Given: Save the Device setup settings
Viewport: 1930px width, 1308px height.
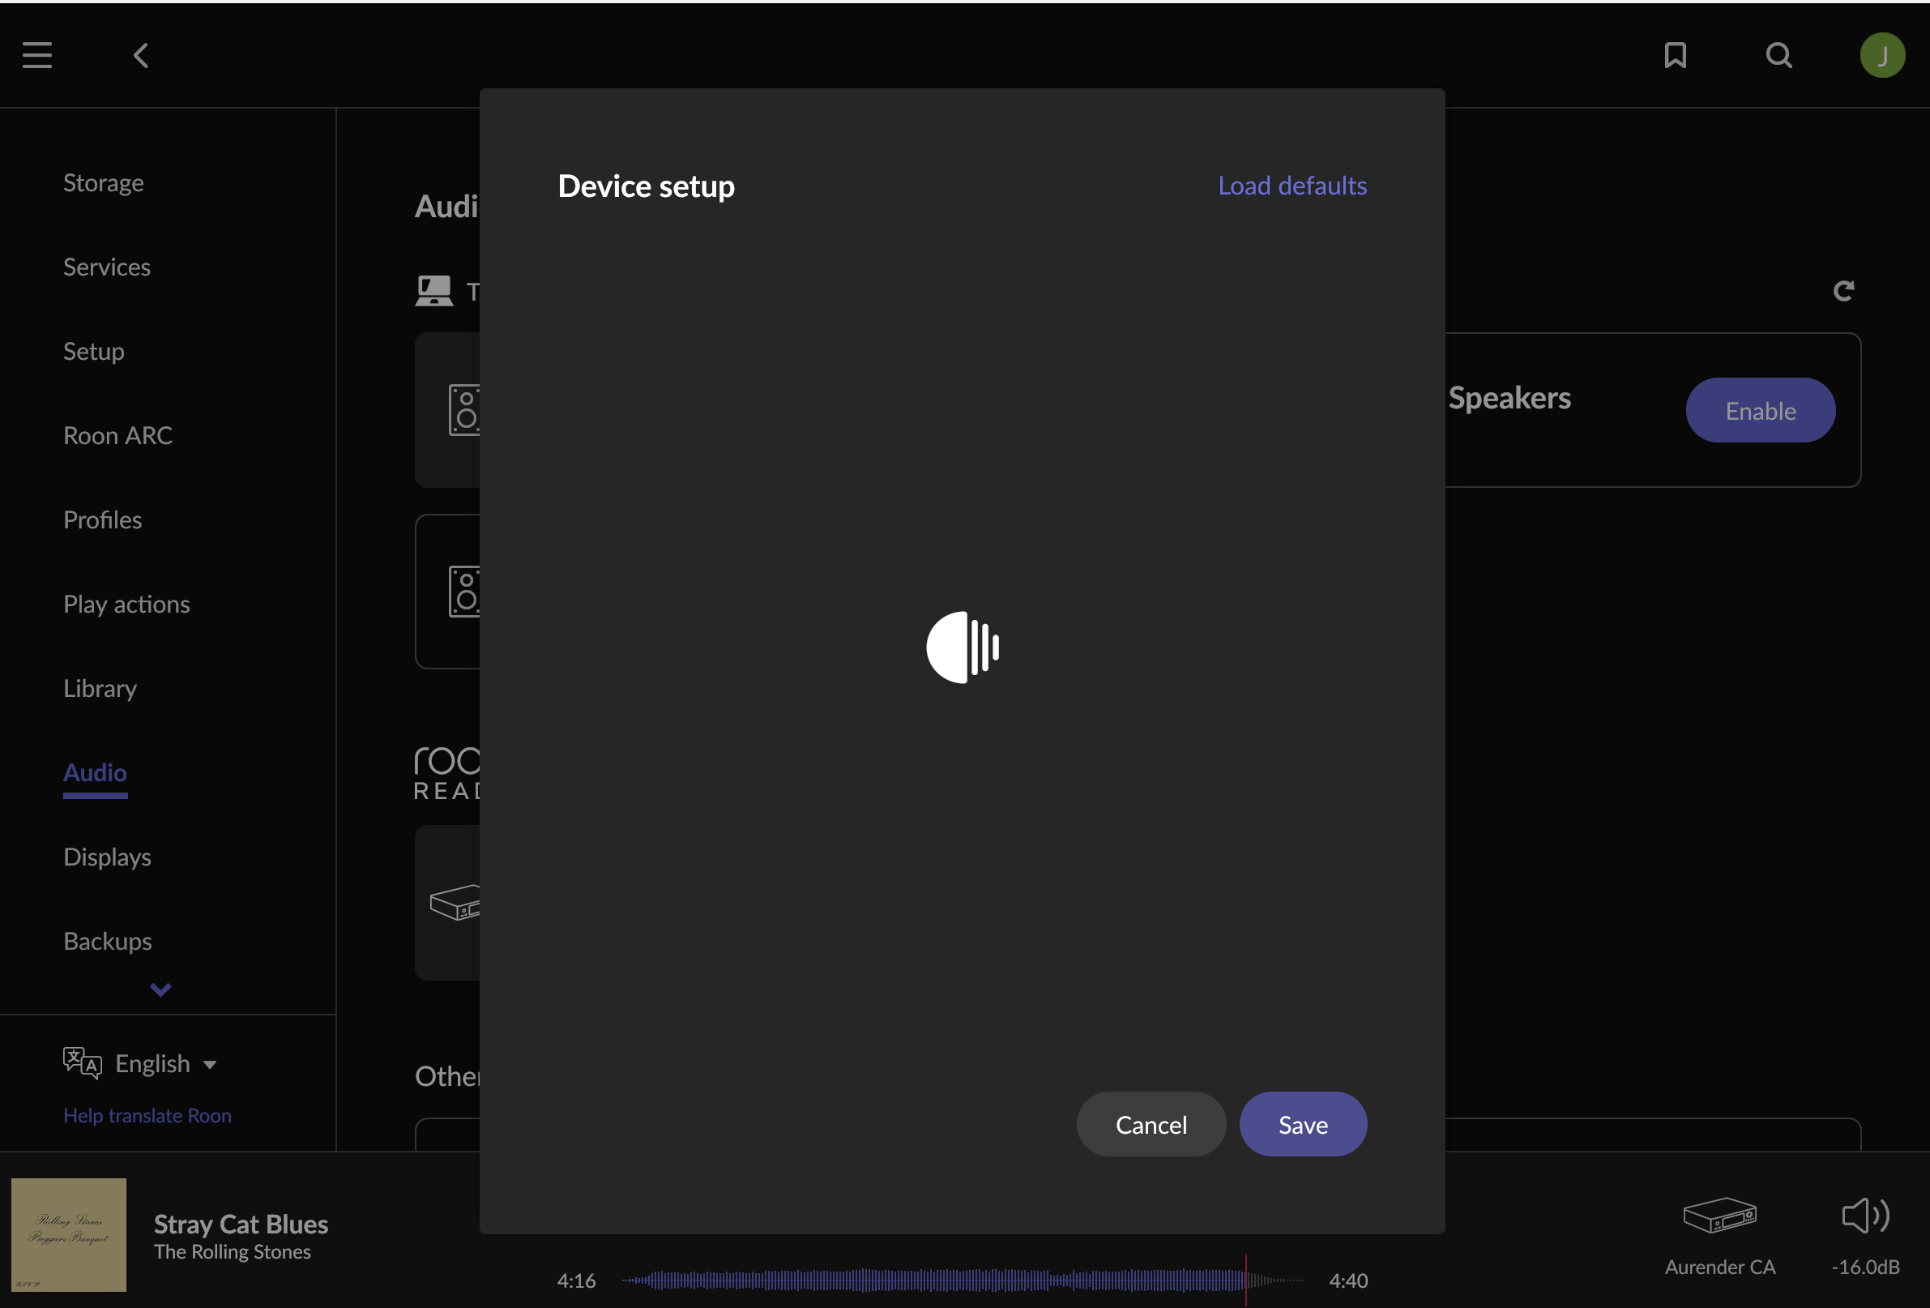Looking at the screenshot, I should [x=1303, y=1124].
